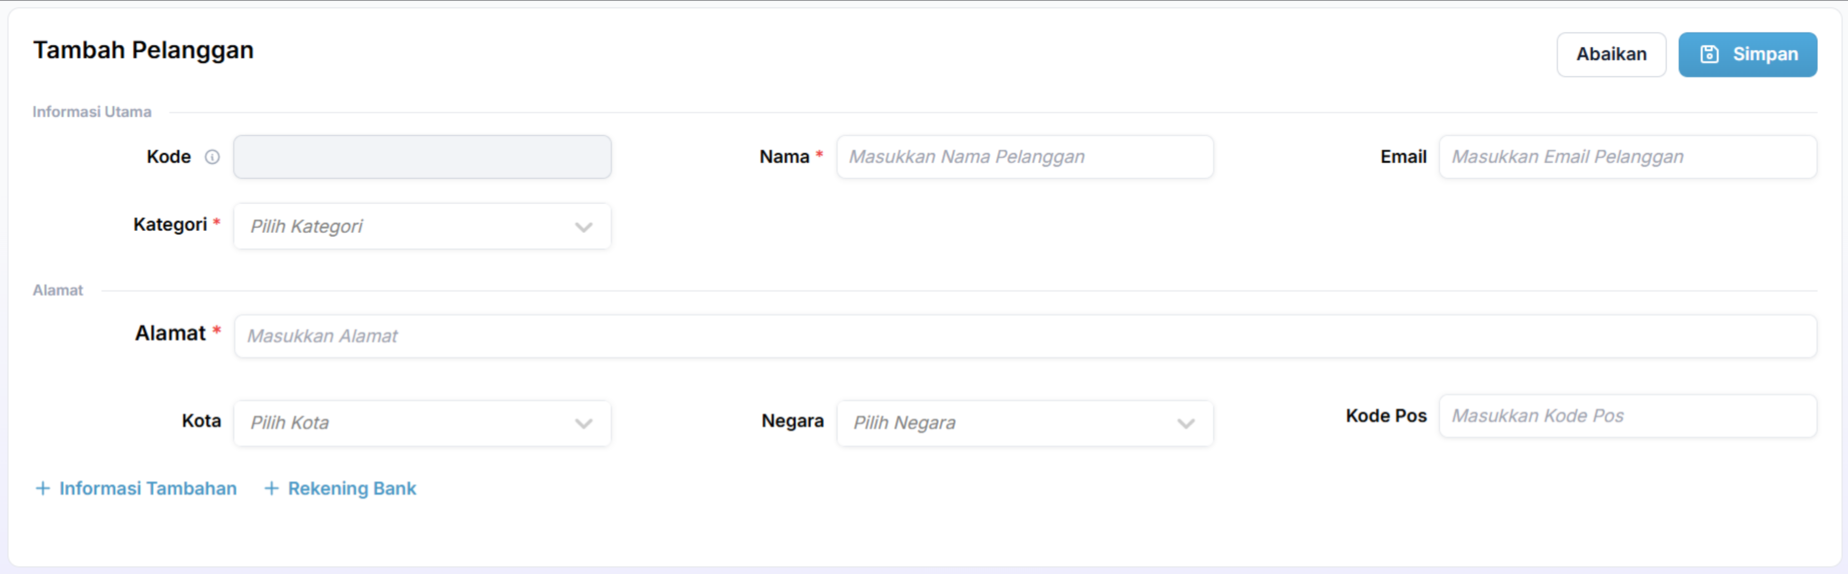Viewport: 1848px width, 574px height.
Task: Click the info icon next to Kode
Action: coord(212,157)
